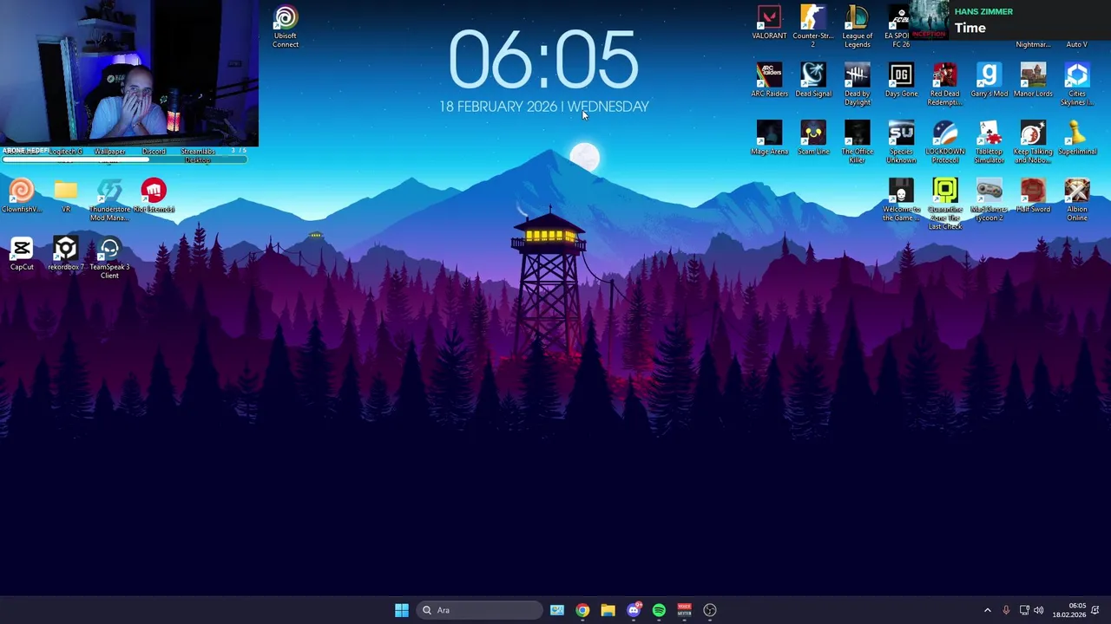Click the Superliminal chess pawn icon
The width and height of the screenshot is (1111, 624).
coord(1077,138)
